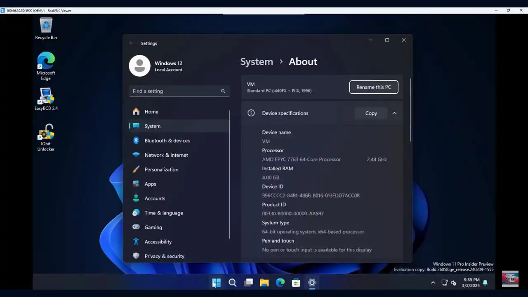Open Time & language settings
This screenshot has width=528, height=297.
(179, 213)
